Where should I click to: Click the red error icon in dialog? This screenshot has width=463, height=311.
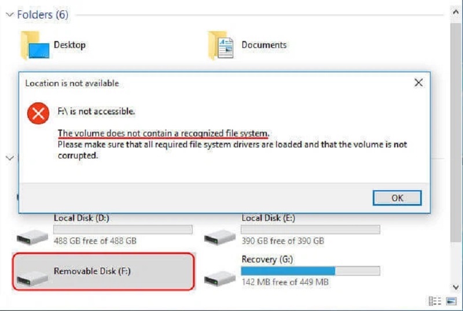[38, 114]
